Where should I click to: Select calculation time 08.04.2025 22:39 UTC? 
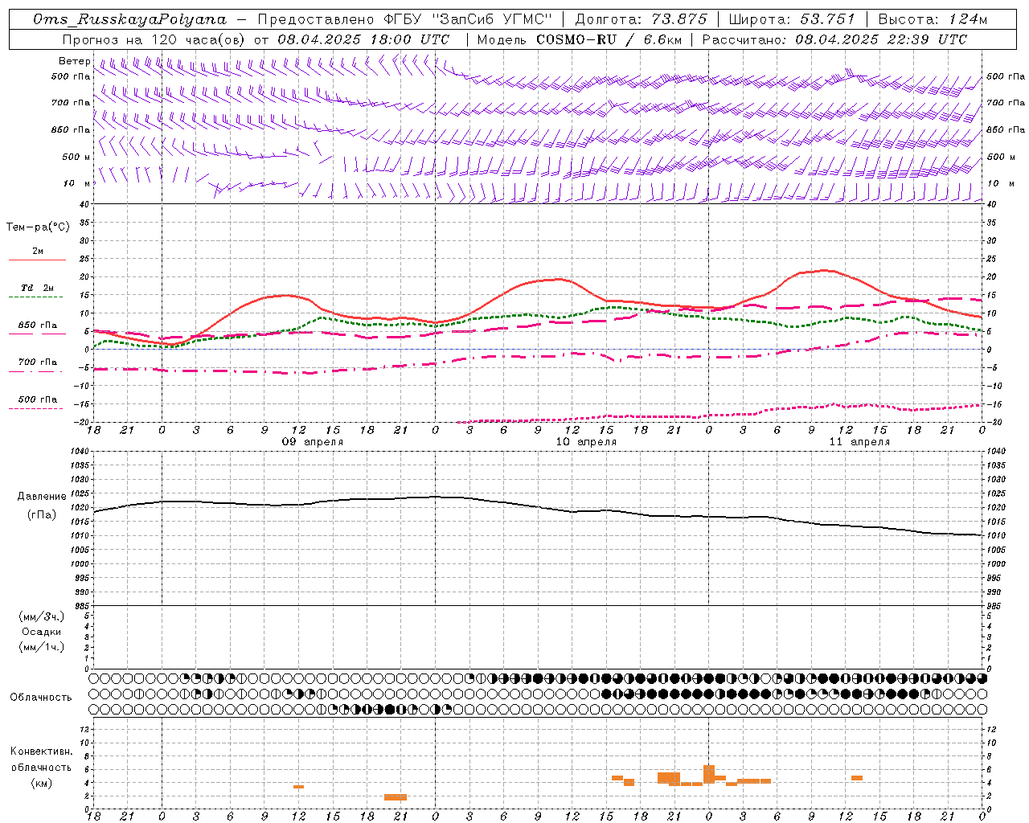coord(881,39)
